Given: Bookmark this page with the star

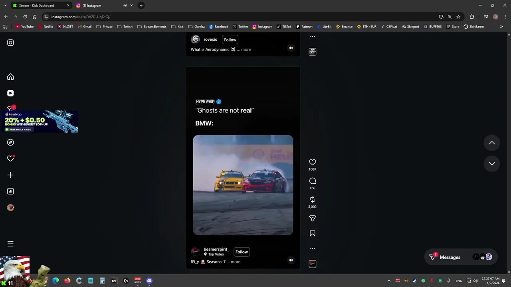Looking at the screenshot, I should (458, 17).
